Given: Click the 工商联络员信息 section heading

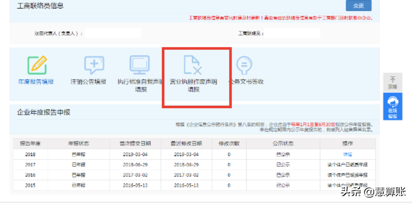Looking at the screenshot, I should pyautogui.click(x=40, y=6).
